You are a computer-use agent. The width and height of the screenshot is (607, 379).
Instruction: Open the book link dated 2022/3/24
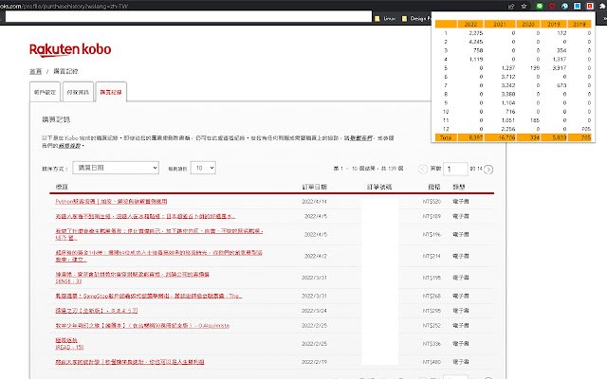click(97, 311)
